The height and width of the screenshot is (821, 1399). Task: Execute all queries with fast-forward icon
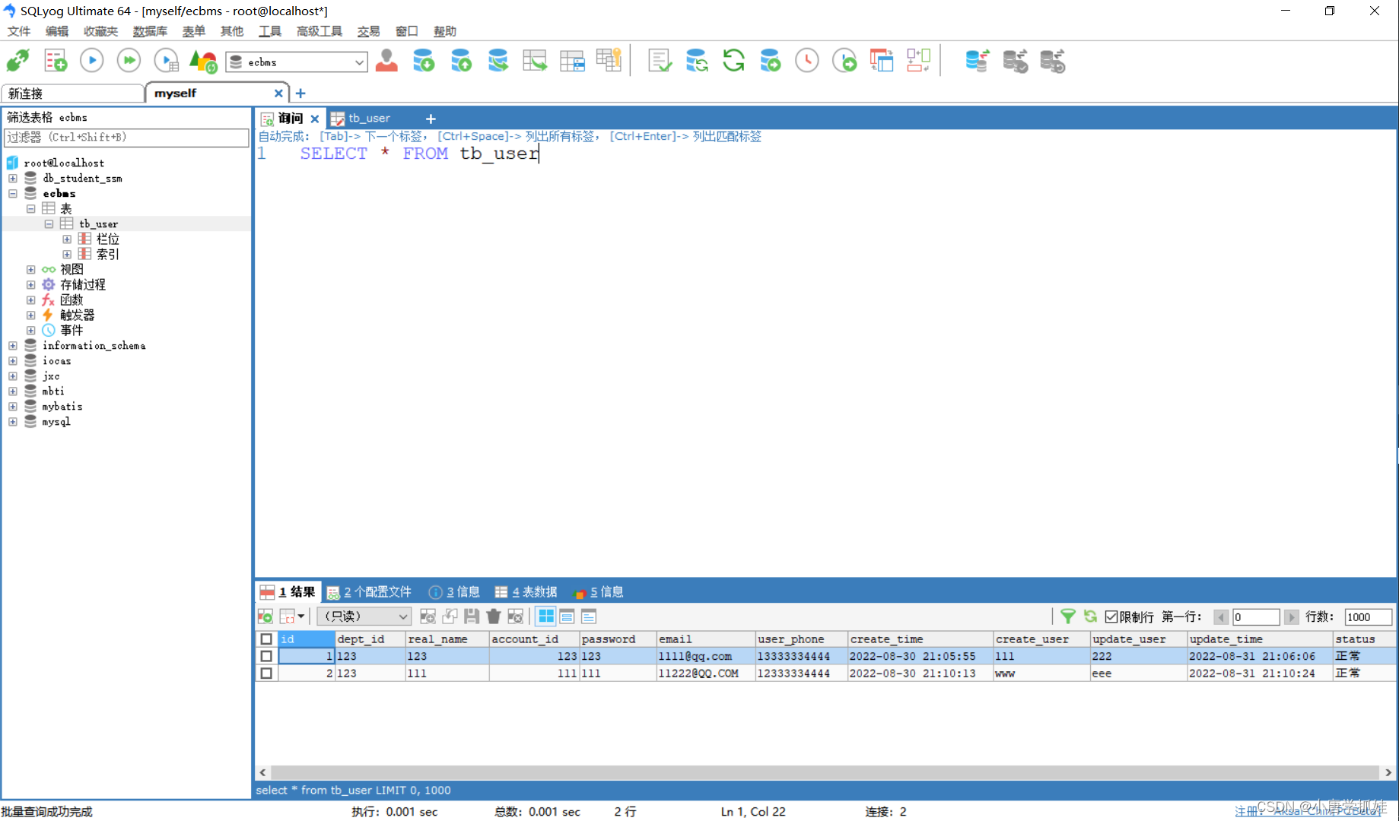coord(129,61)
